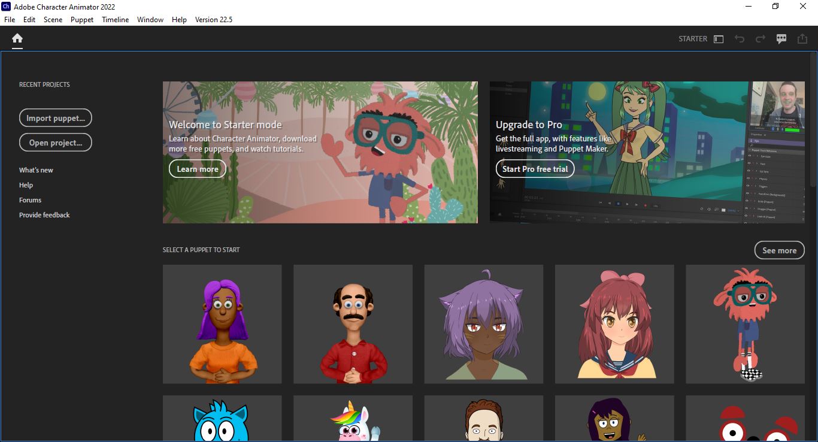
Task: Select the mustached man in red shirt puppet
Action: click(x=353, y=324)
